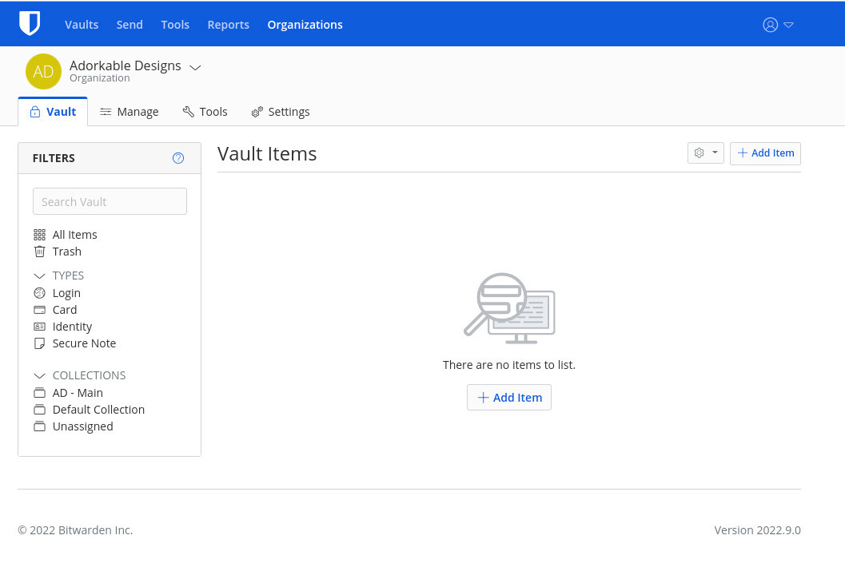Click the Search Vault input field
The width and height of the screenshot is (845, 563).
pyautogui.click(x=110, y=202)
